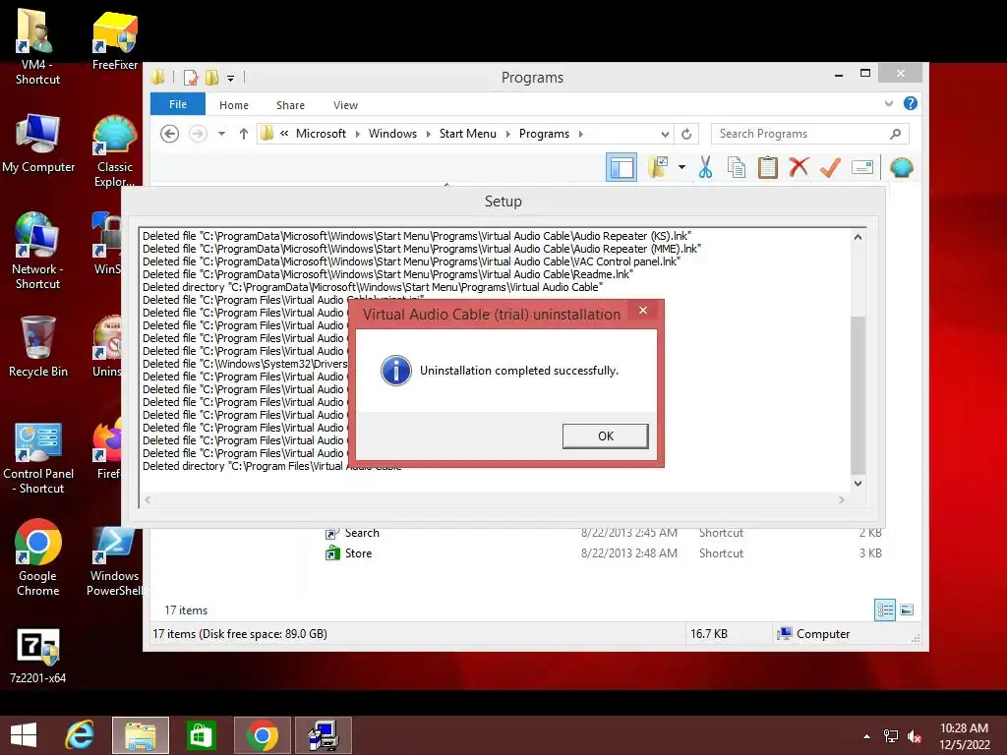Open recent locations dropdown arrow
The height and width of the screenshot is (755, 1007).
tap(221, 134)
